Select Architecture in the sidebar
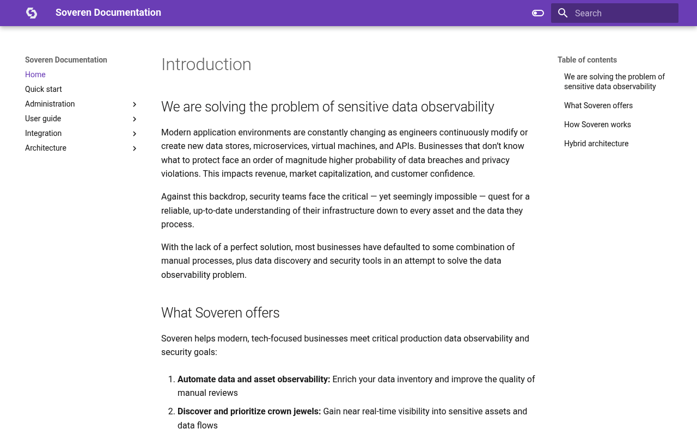 (x=46, y=148)
